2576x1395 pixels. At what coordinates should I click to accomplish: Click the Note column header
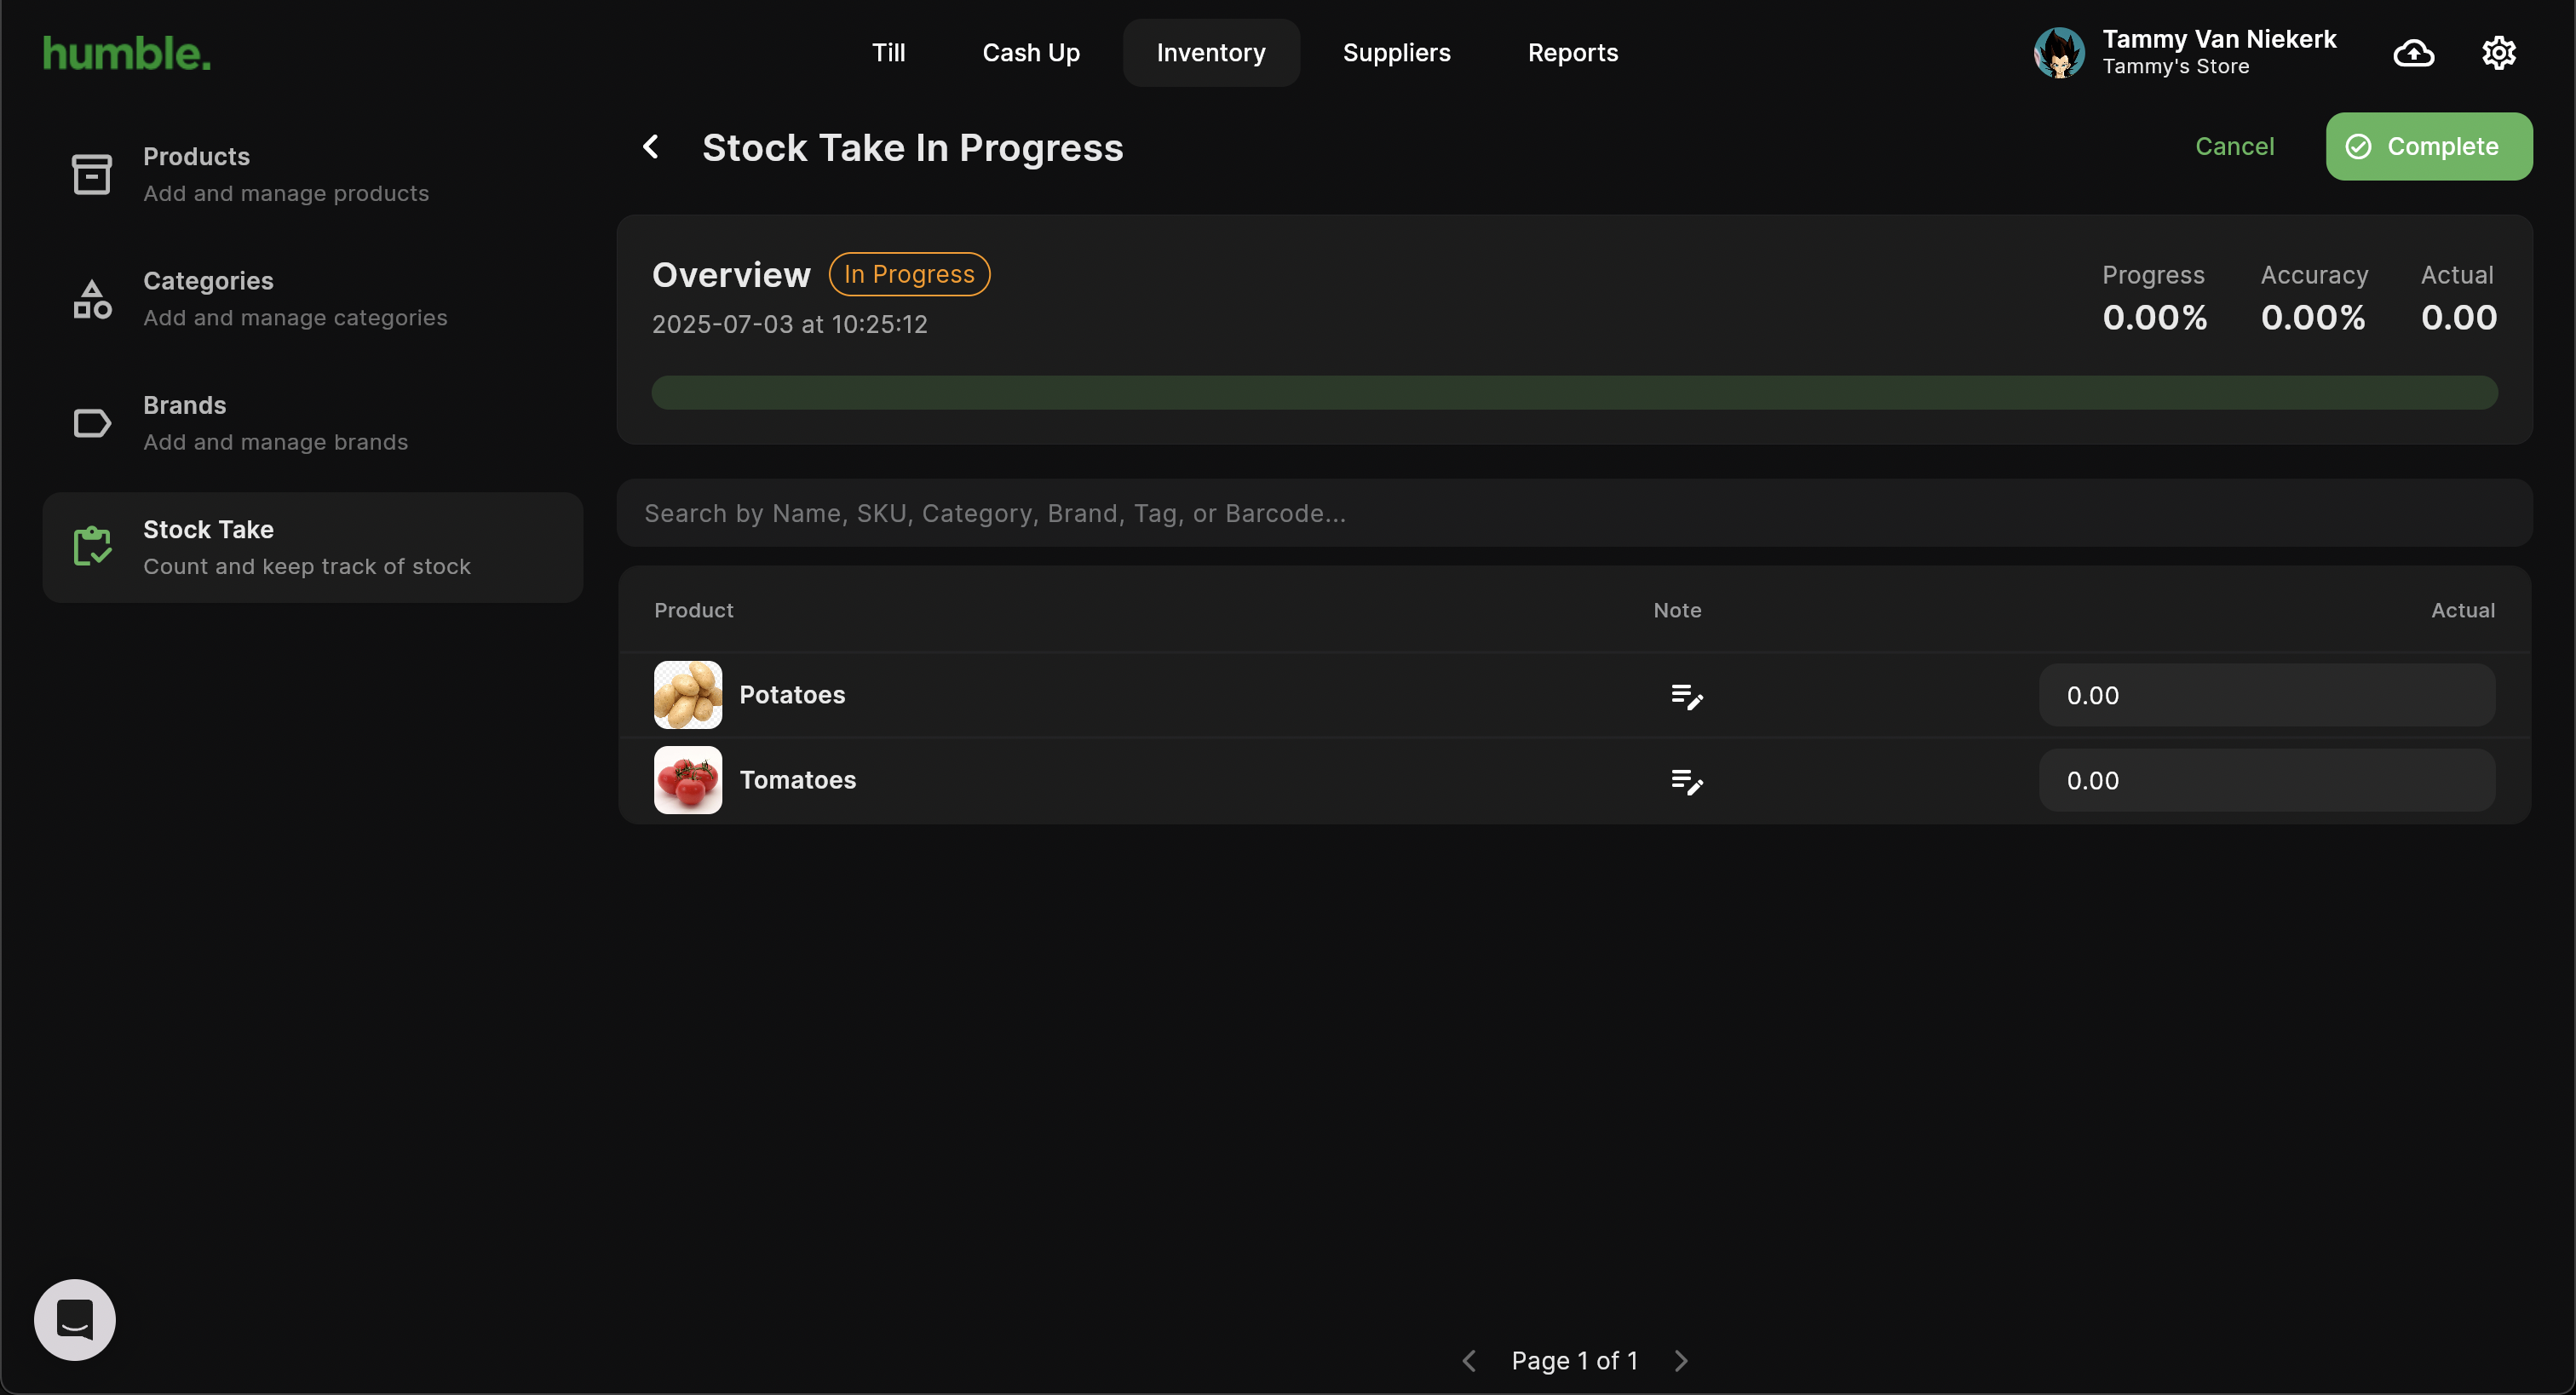pyautogui.click(x=1677, y=610)
